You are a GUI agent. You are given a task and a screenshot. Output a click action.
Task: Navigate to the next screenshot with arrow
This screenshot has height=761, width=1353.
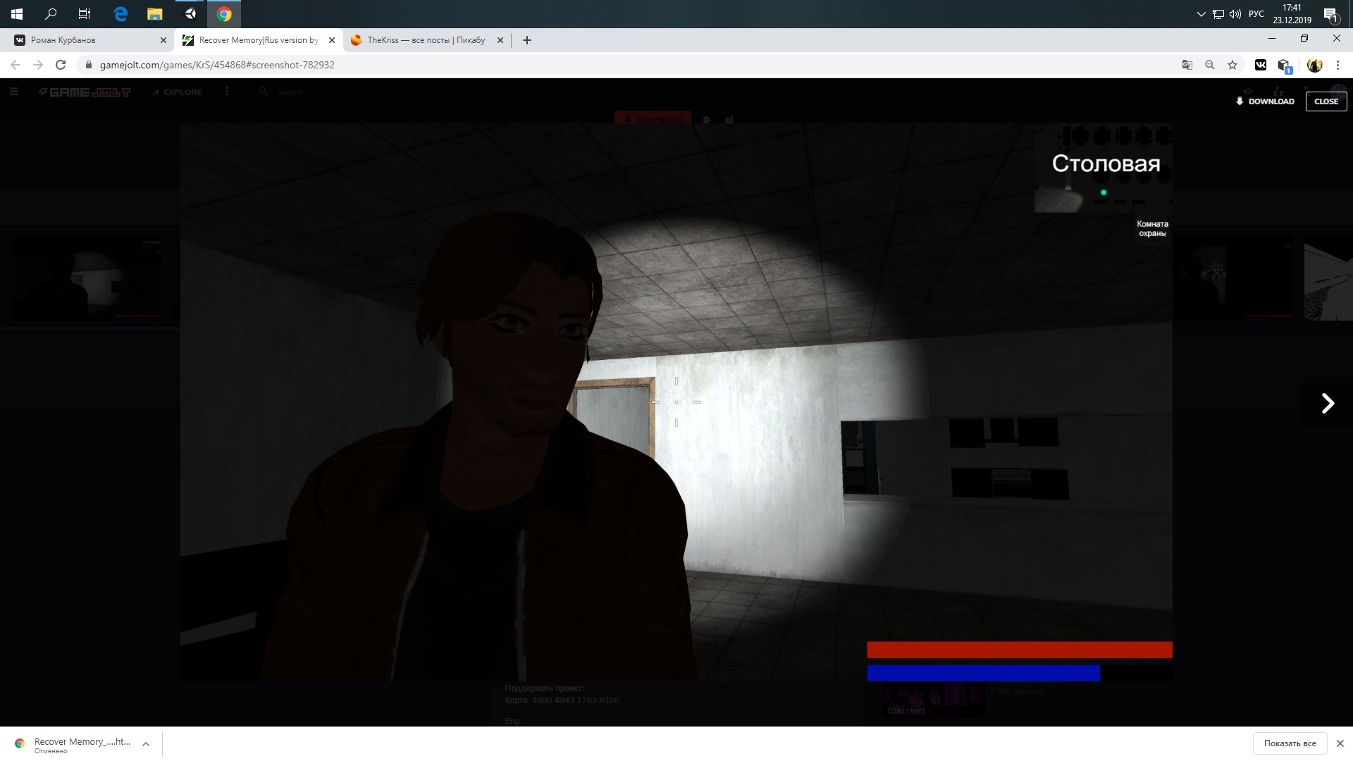tap(1328, 402)
